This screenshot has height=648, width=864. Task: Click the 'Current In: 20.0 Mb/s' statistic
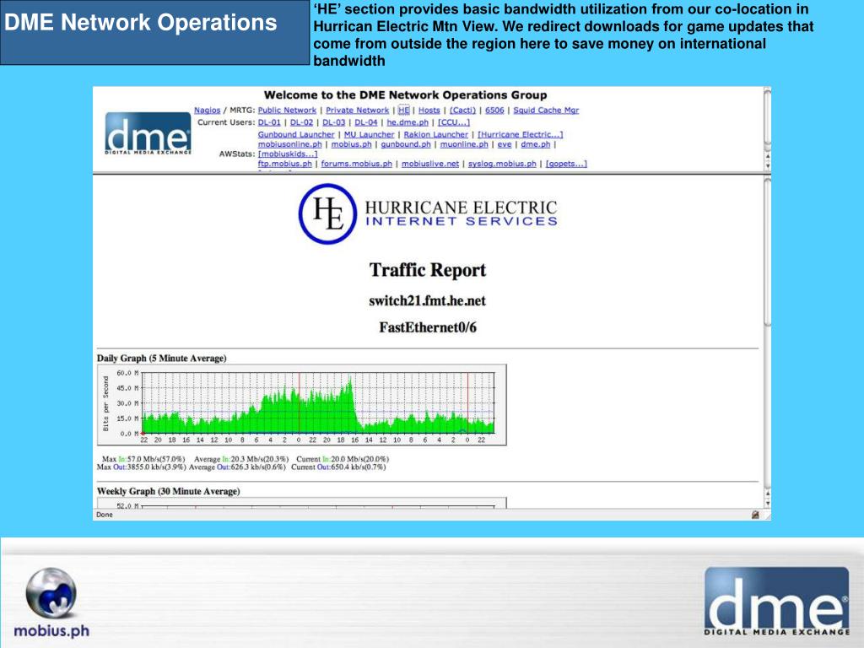[343, 459]
